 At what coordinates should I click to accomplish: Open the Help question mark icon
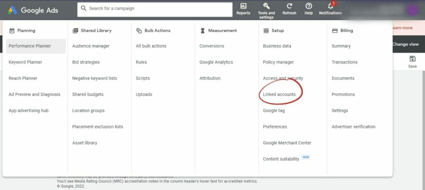coord(308,6)
